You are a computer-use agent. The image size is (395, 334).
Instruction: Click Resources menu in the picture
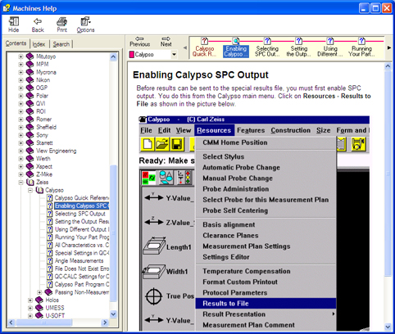[x=214, y=130]
